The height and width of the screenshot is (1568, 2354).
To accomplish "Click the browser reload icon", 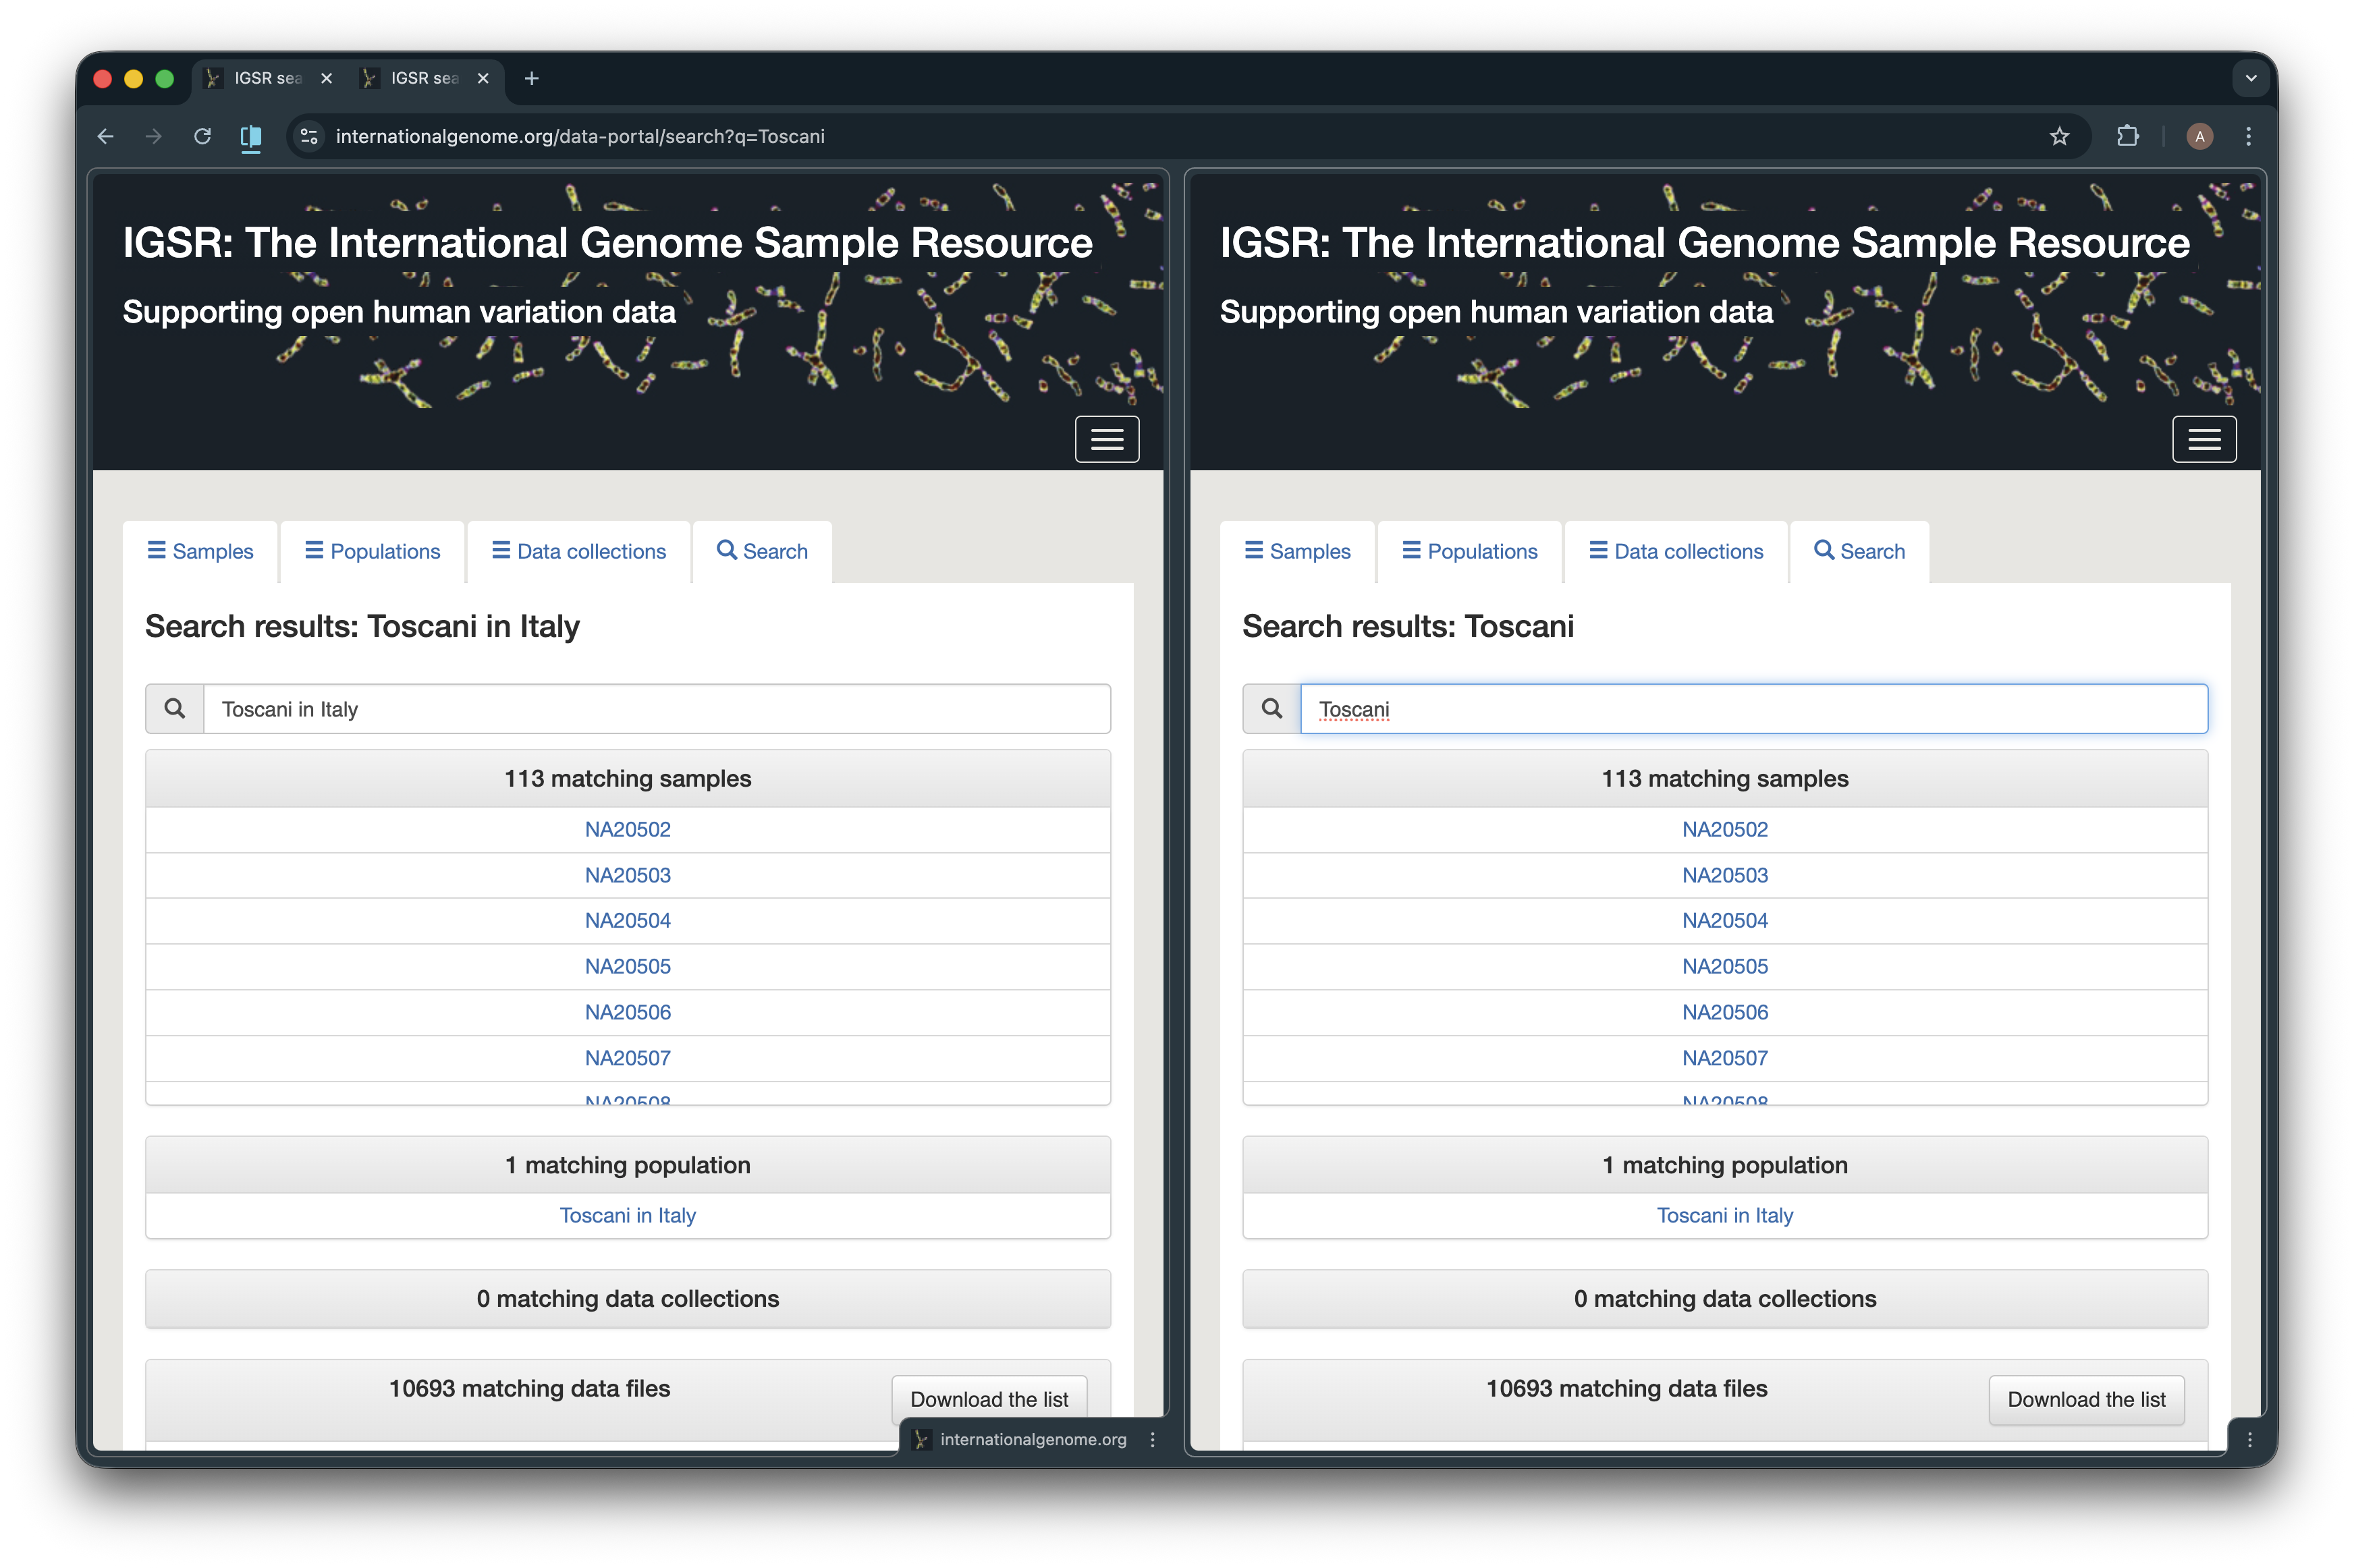I will click(x=203, y=136).
